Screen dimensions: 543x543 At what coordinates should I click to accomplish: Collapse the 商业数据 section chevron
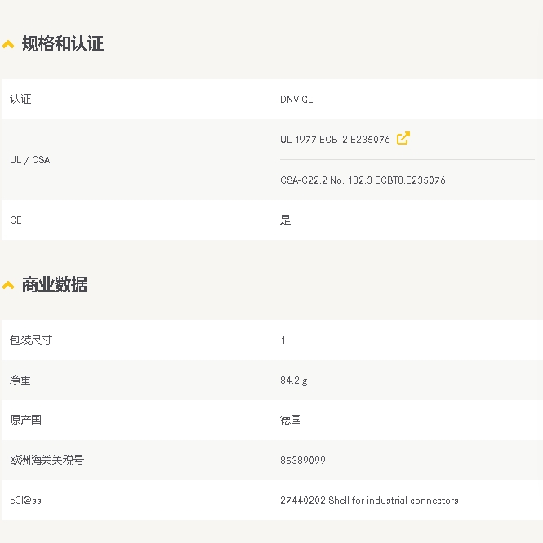pyautogui.click(x=8, y=285)
